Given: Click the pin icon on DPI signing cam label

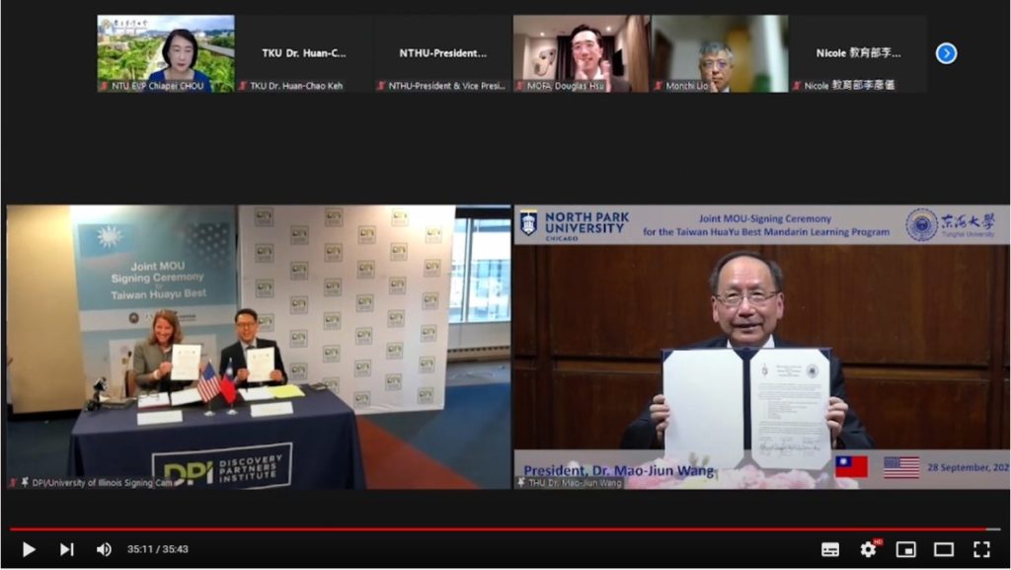Looking at the screenshot, I should coord(25,482).
